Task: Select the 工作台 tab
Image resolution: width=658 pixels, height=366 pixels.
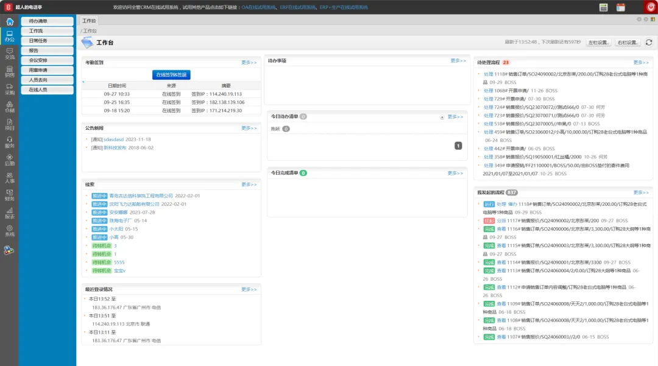Action: coord(89,21)
